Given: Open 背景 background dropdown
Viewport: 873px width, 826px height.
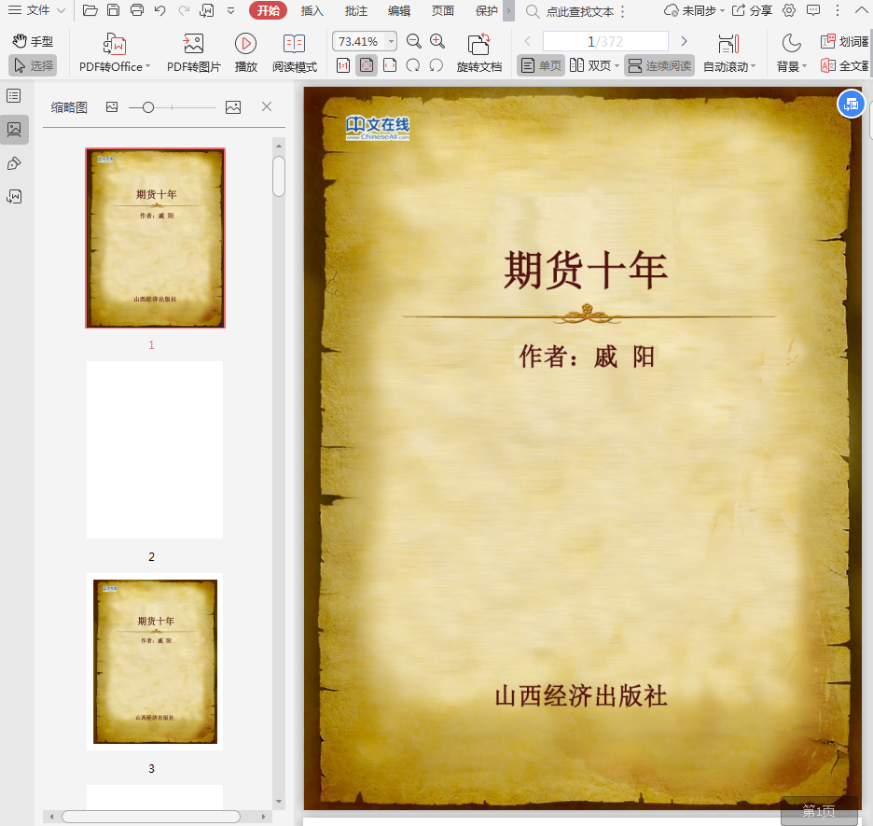Looking at the screenshot, I should [x=791, y=53].
